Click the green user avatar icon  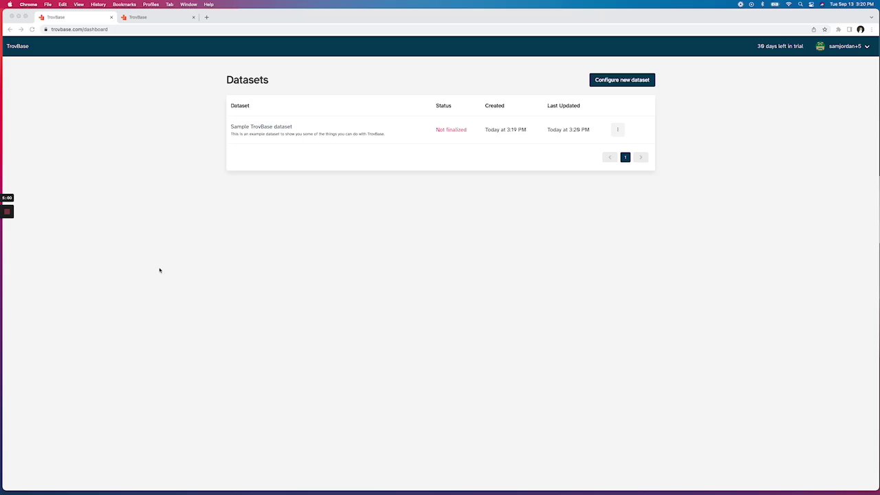[820, 46]
